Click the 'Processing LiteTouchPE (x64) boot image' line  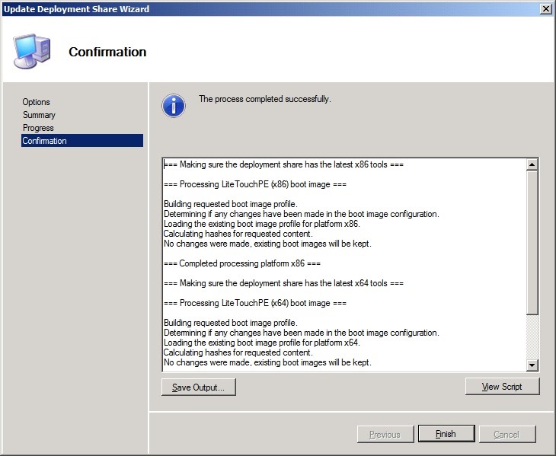point(255,303)
